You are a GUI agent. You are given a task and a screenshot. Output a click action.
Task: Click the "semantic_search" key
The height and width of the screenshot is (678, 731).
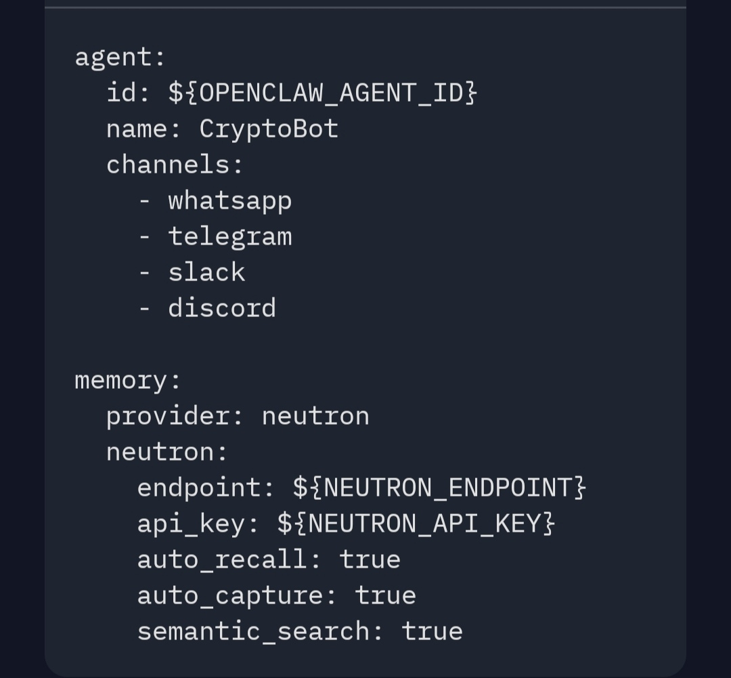253,631
